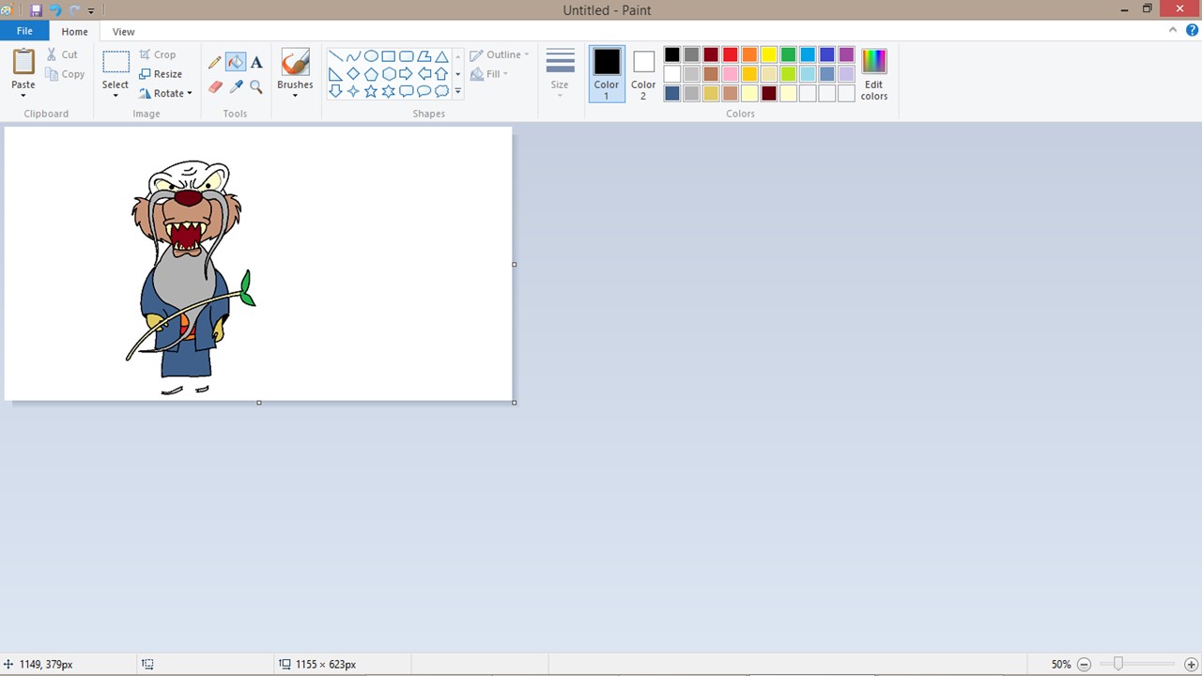Open the Rotate dropdown menu
This screenshot has width=1202, height=676.
(x=165, y=93)
